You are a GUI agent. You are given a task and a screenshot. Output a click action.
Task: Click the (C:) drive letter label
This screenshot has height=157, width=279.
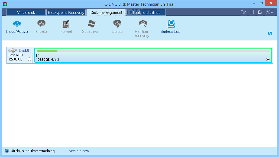point(38,55)
